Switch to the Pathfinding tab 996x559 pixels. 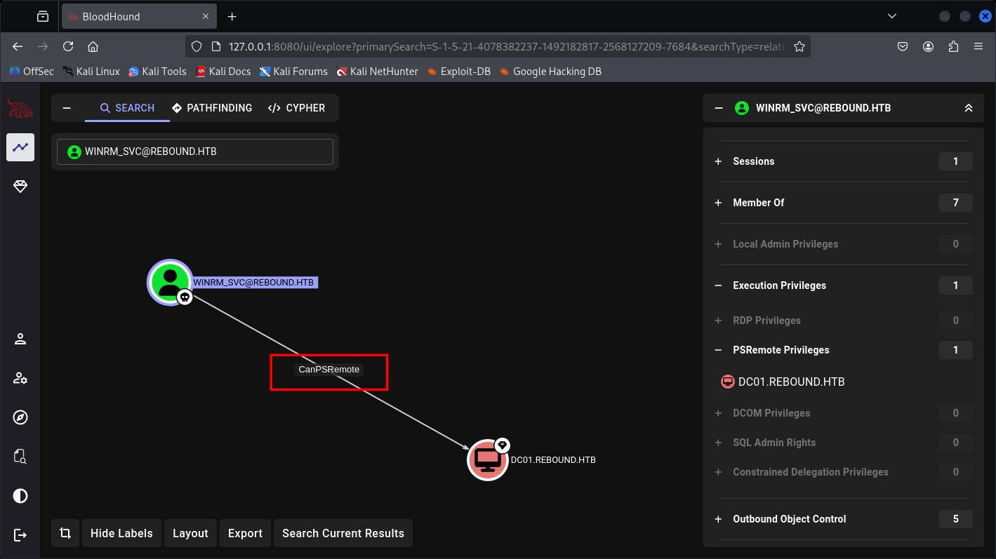tap(211, 108)
